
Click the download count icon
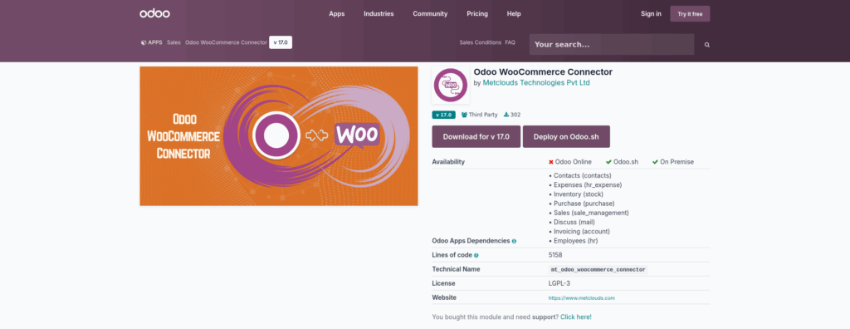pyautogui.click(x=506, y=115)
